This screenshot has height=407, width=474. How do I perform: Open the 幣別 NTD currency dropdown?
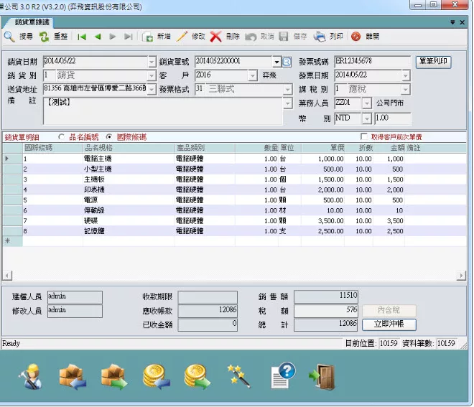tap(367, 118)
